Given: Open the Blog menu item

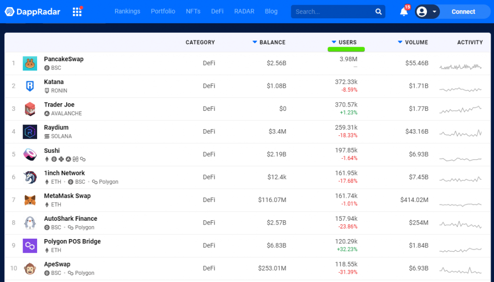Looking at the screenshot, I should (x=271, y=12).
